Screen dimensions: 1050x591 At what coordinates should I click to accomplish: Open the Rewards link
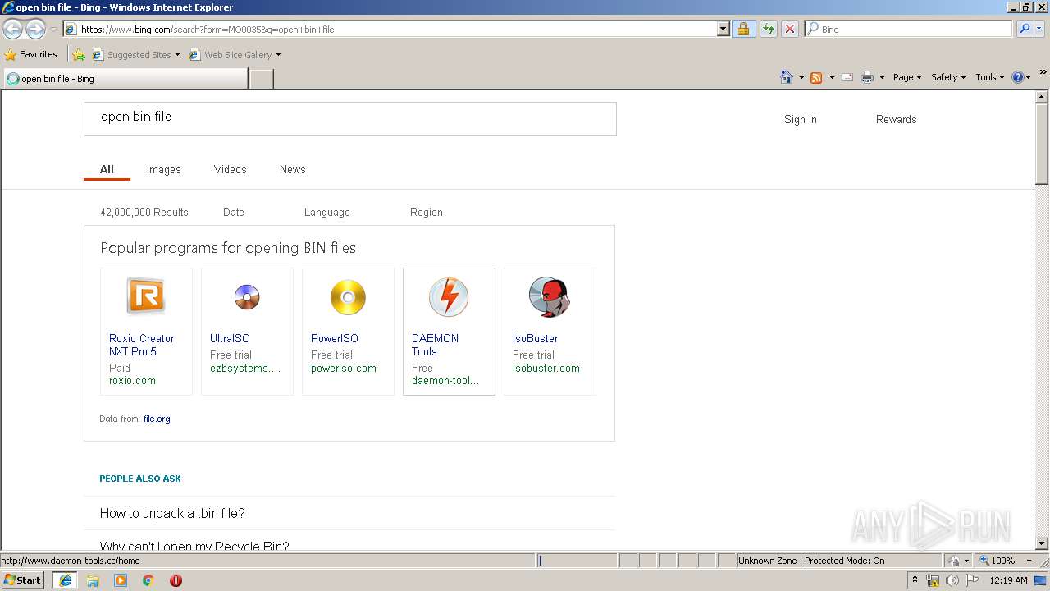coord(896,119)
